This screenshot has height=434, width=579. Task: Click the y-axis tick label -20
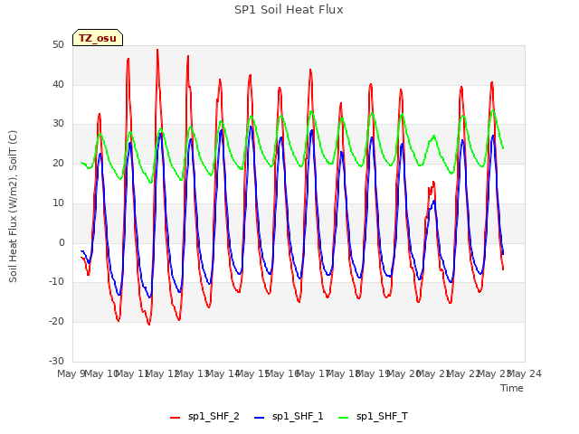[56, 322]
